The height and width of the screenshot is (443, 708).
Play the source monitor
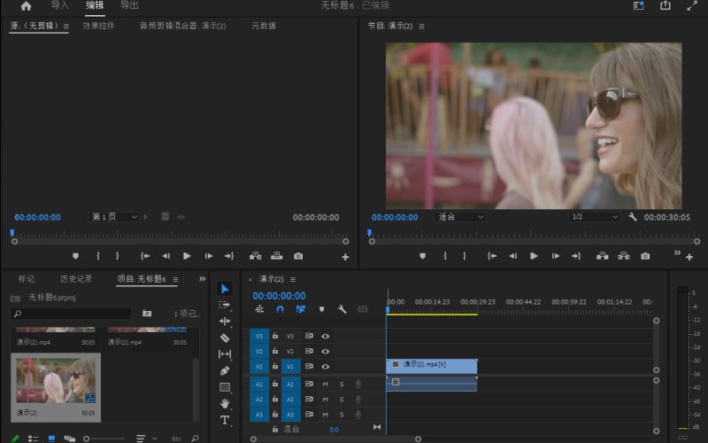pos(187,256)
